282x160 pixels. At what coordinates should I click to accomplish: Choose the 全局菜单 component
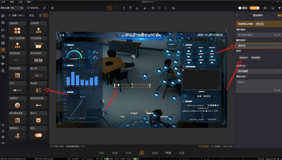point(38,28)
